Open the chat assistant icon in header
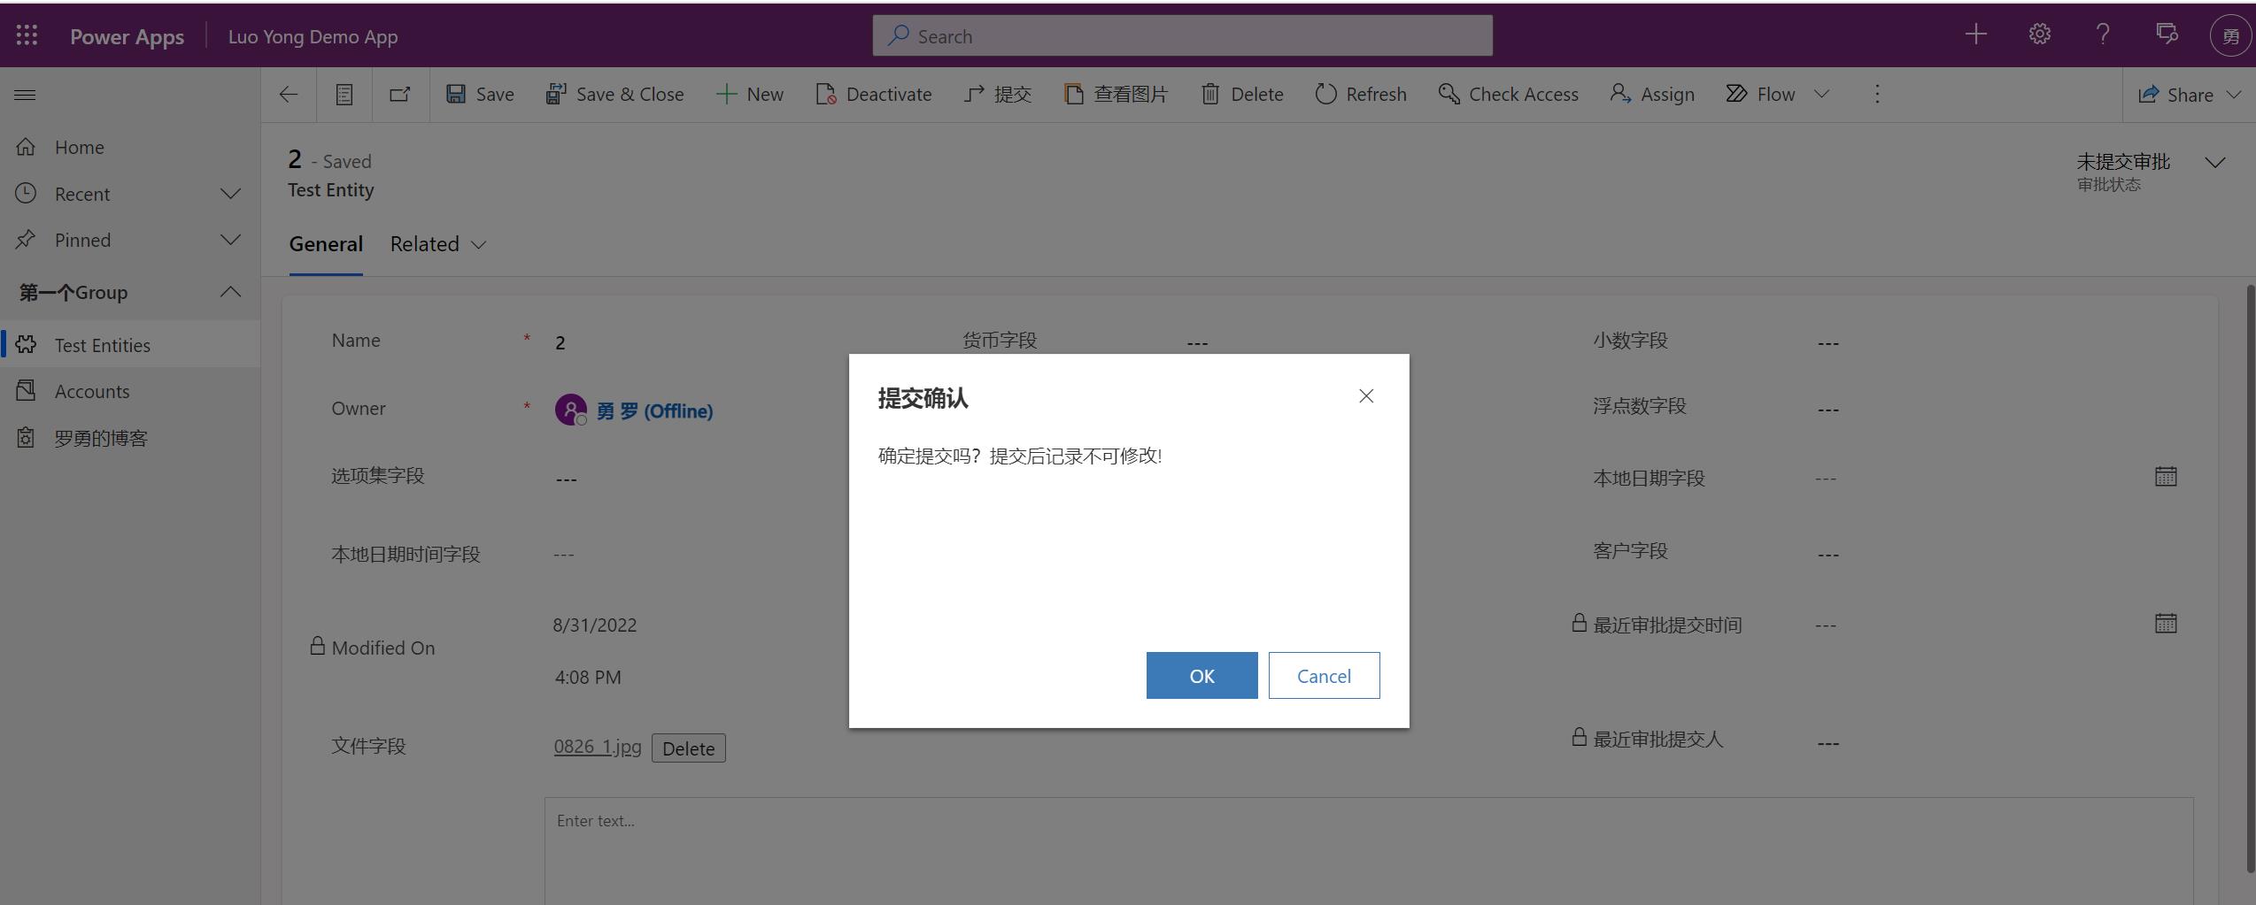Screen dimensions: 2256x905 (2167, 35)
